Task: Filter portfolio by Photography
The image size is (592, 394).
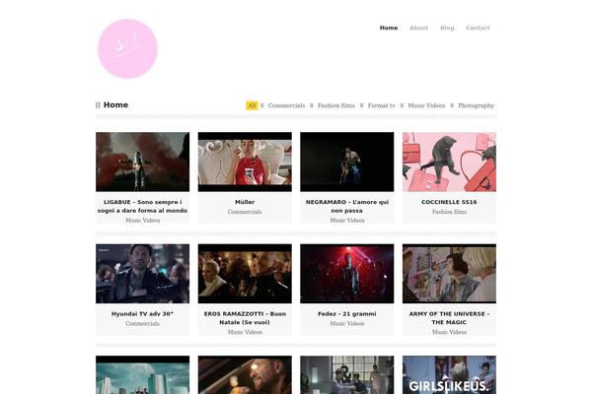Action: click(x=476, y=105)
